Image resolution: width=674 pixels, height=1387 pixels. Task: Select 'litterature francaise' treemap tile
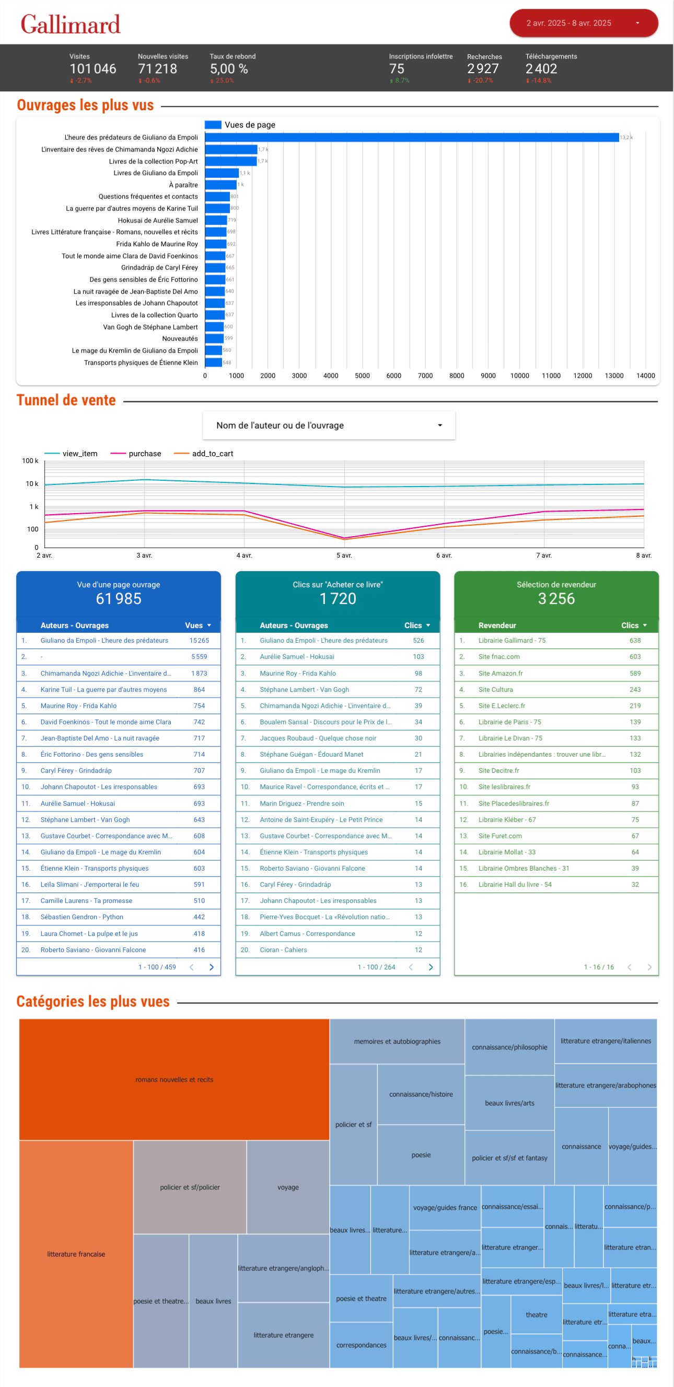pyautogui.click(x=76, y=1253)
